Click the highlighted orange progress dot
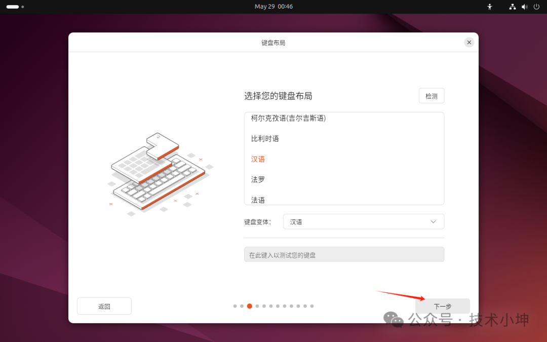The height and width of the screenshot is (342, 547). click(249, 306)
